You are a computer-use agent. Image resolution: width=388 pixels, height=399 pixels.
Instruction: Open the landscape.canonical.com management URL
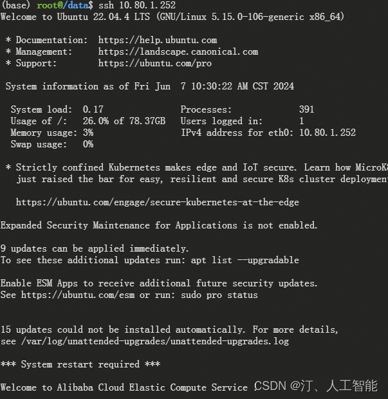pos(178,51)
